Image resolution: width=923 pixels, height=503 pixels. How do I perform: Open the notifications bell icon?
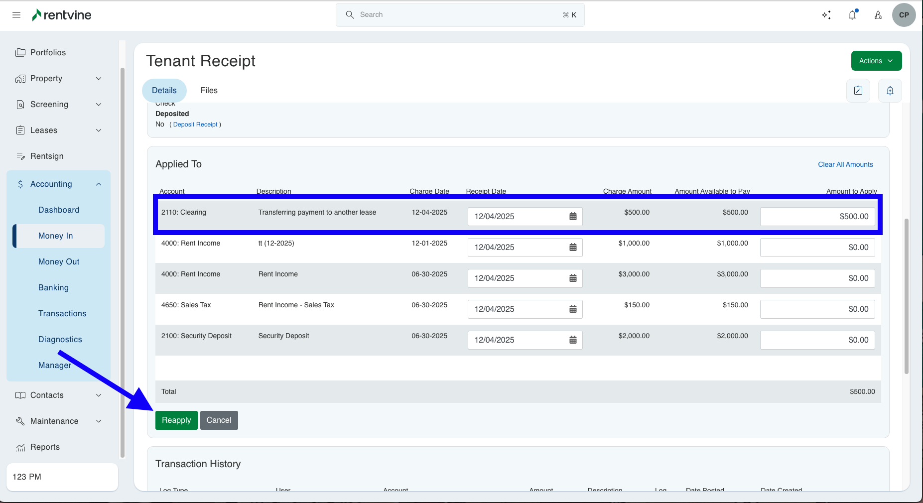pyautogui.click(x=852, y=15)
